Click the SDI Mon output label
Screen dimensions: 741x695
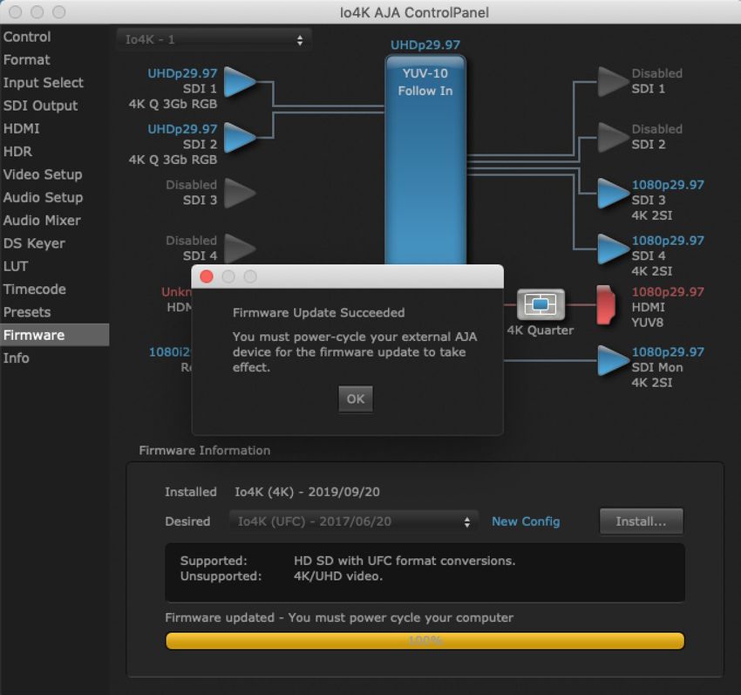click(x=657, y=367)
